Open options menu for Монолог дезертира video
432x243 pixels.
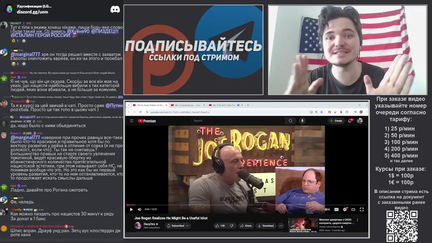357,220
